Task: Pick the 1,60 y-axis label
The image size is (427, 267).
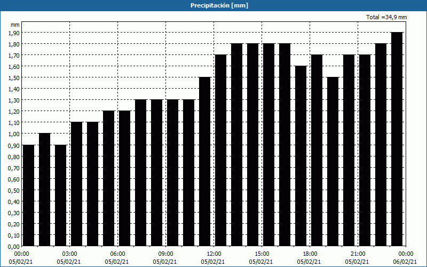Action: coord(14,66)
